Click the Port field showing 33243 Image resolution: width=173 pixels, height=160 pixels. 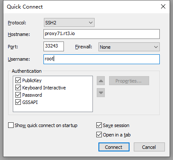click(54, 46)
